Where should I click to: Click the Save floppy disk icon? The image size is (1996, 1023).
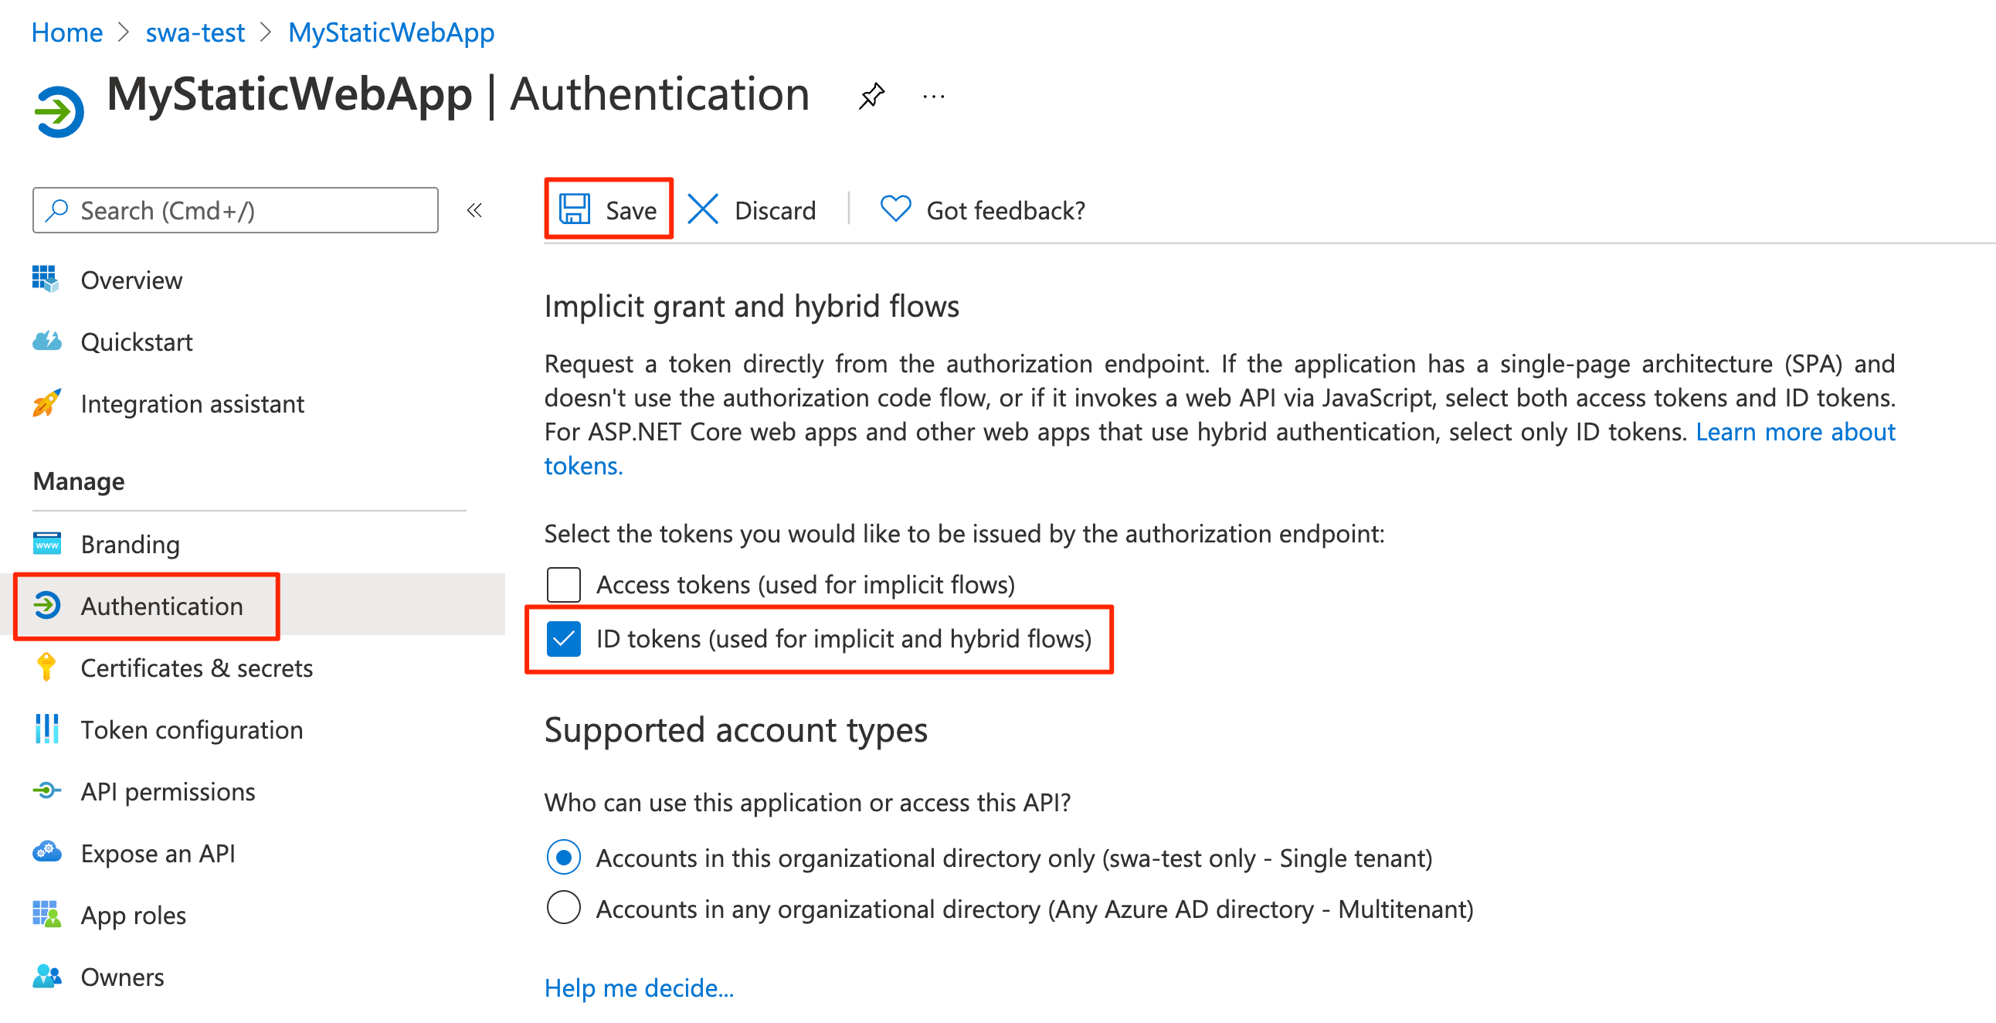575,209
